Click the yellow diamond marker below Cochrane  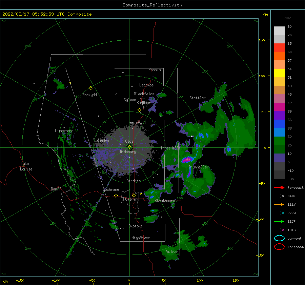point(116,196)
